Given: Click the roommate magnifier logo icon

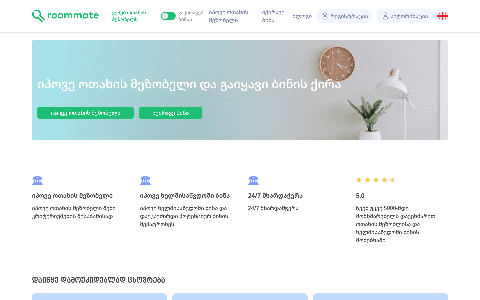Looking at the screenshot, I should [38, 16].
